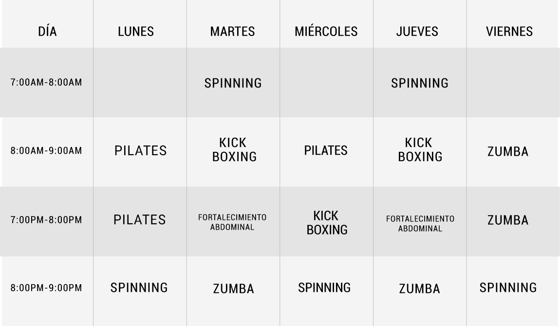The height and width of the screenshot is (326, 560).
Task: Click the VIERNES column header
Action: [509, 32]
